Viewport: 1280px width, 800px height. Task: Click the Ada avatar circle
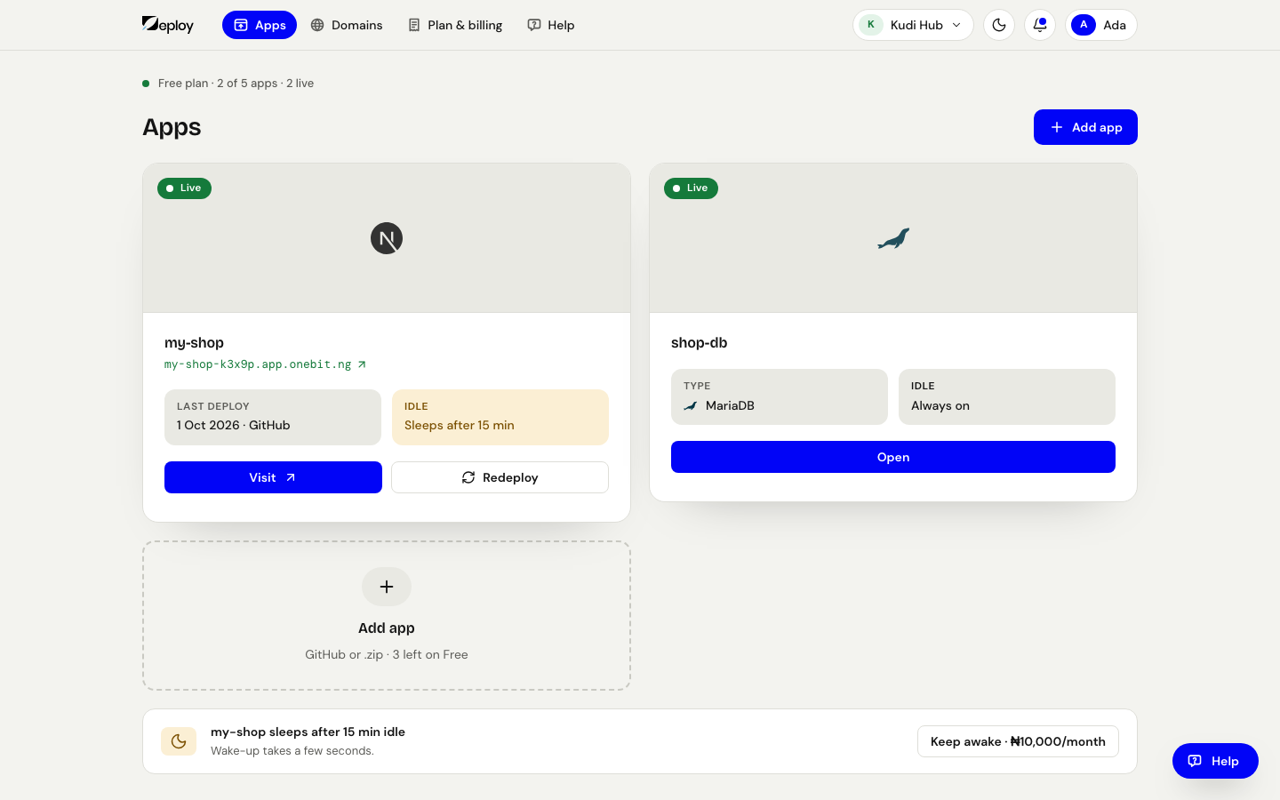[x=1084, y=25]
